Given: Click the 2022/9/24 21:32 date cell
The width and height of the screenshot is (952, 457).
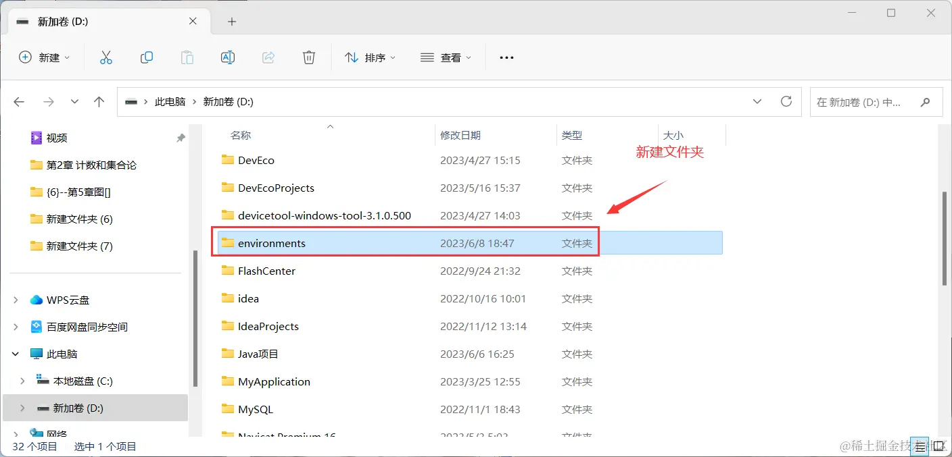Looking at the screenshot, I should point(480,271).
